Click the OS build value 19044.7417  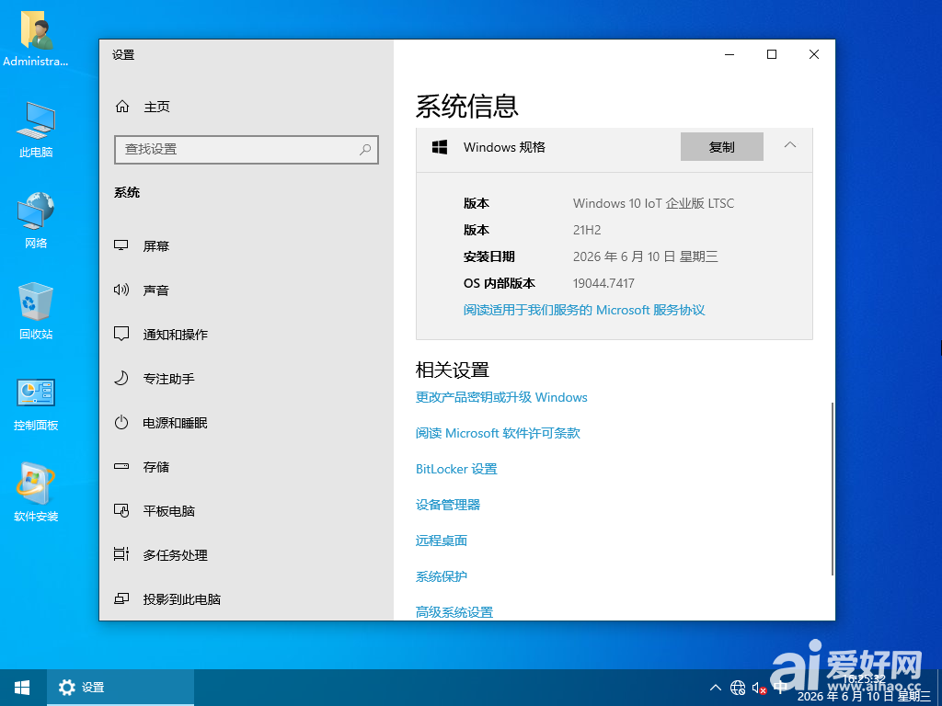(603, 283)
